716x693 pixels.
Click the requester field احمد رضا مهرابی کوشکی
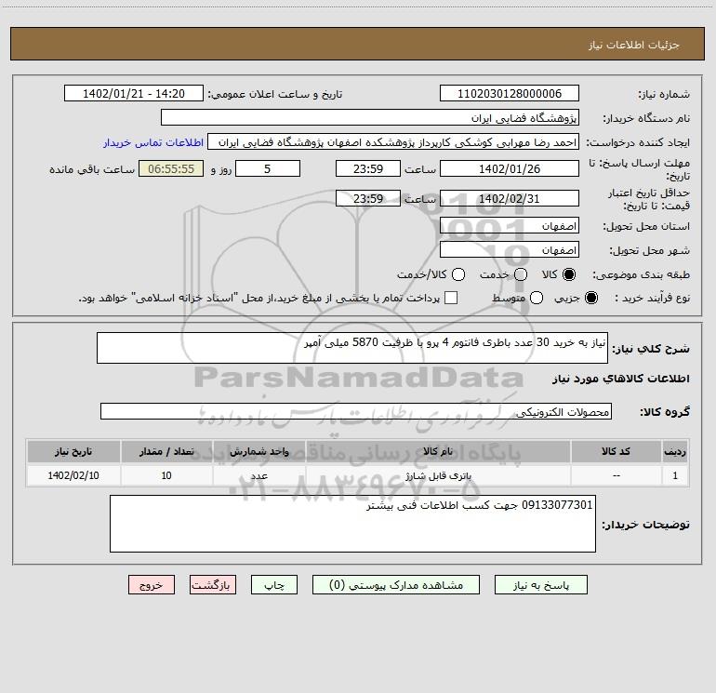(x=393, y=142)
